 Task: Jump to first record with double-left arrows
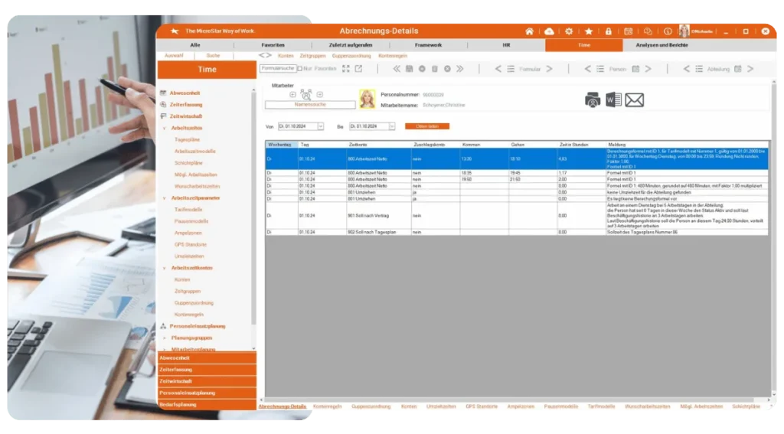(x=397, y=68)
